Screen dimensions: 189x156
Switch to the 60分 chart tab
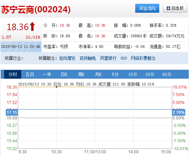coord(167,74)
